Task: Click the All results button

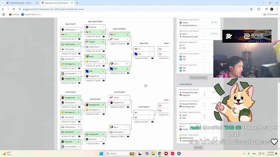Action: (198, 148)
